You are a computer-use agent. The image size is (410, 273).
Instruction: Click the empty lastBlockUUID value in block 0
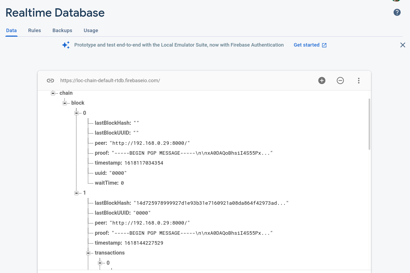point(136,133)
